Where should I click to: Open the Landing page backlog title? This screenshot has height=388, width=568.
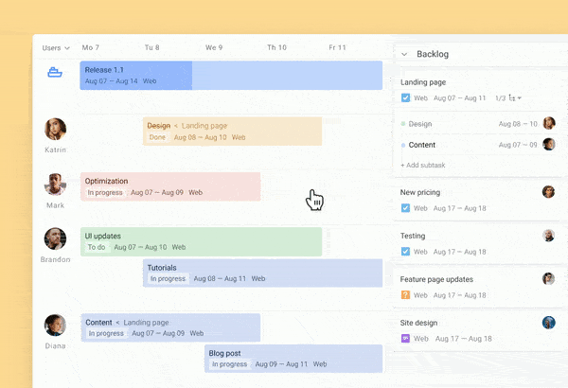coord(423,82)
